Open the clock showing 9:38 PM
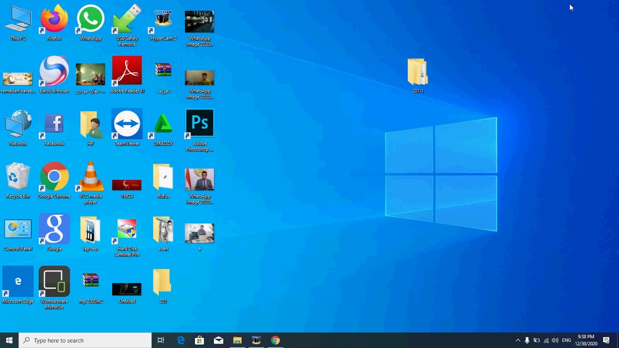Viewport: 619px width, 348px height. click(x=586, y=340)
